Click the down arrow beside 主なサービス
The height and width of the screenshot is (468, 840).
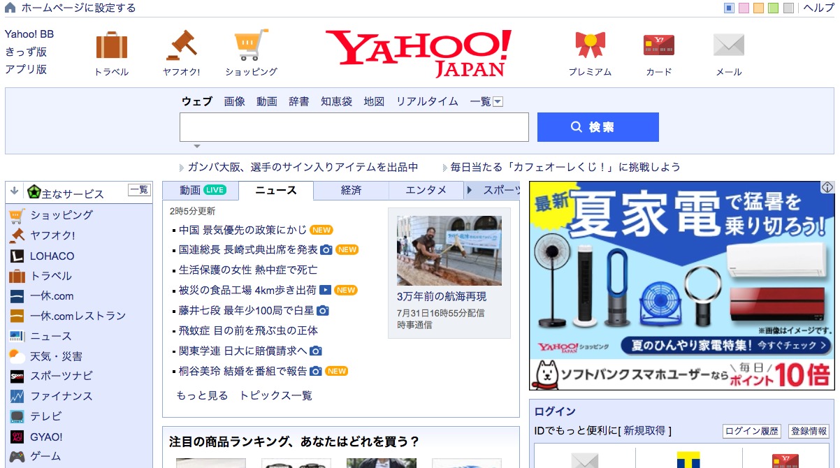[14, 191]
